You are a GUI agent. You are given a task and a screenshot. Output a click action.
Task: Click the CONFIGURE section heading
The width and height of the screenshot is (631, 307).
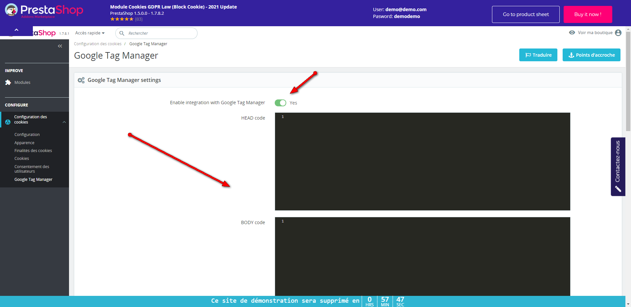(x=16, y=105)
